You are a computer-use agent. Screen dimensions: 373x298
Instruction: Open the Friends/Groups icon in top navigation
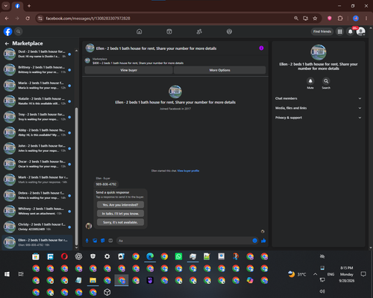(199, 31)
